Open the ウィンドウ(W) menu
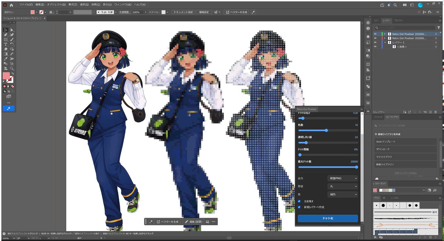The width and height of the screenshot is (444, 241). pos(123,5)
